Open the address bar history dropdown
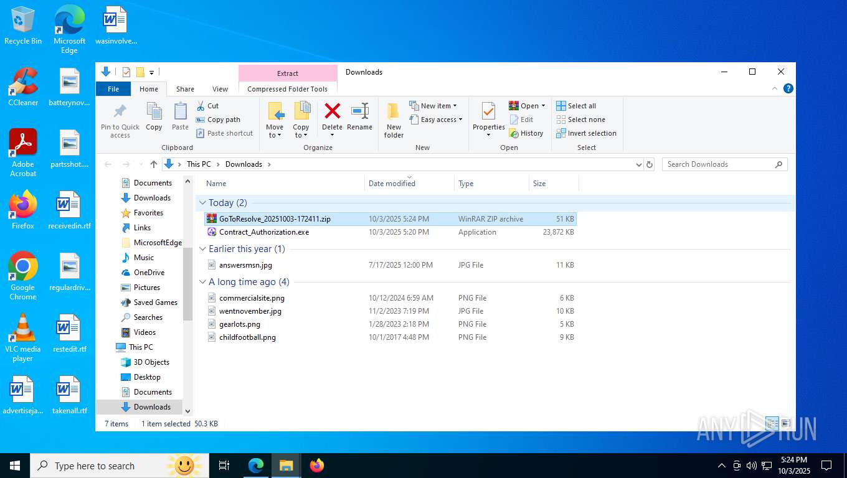 coord(638,164)
